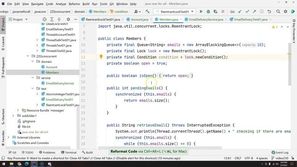The height and width of the screenshot is (167, 297).
Task: Collapse the ZZGconcurrent folder
Action: pos(28,56)
